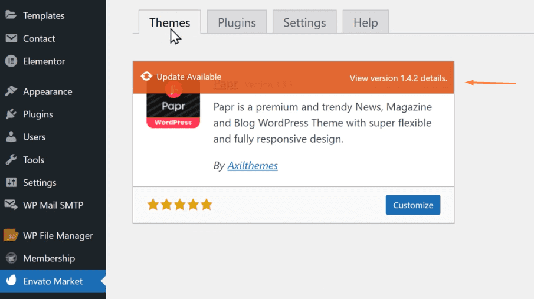Click the Update Available refresh icon
Screen dimensions: 534x299
coord(146,76)
